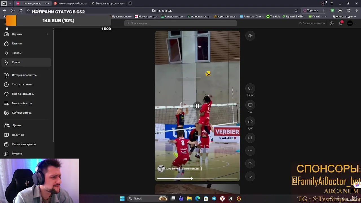Pause the playing clip
361x203 pixels.
pos(197,106)
